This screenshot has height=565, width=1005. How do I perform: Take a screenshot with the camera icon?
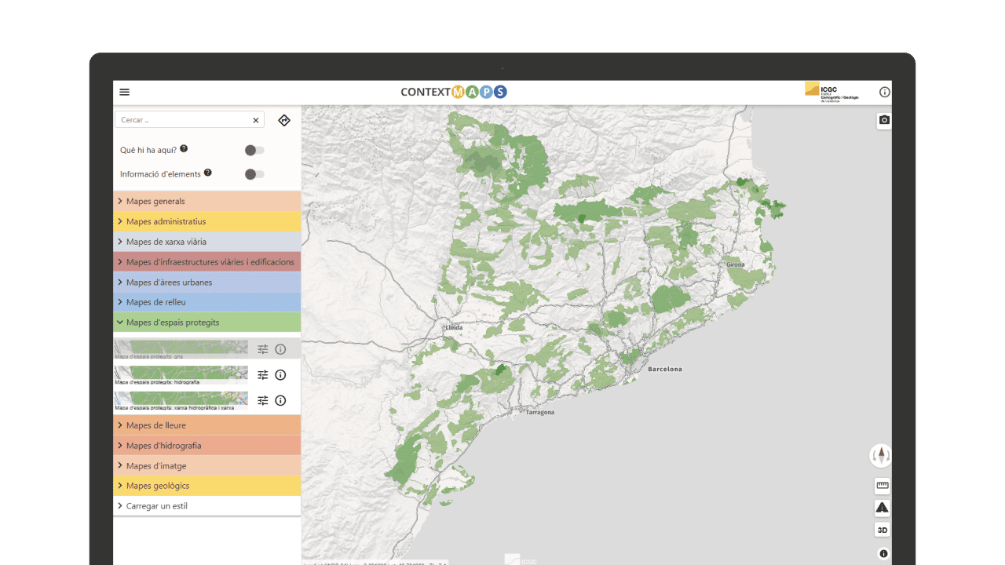[x=883, y=119]
